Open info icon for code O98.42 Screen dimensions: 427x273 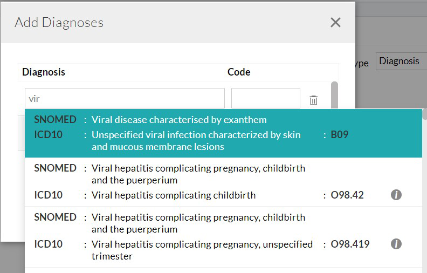coord(396,195)
